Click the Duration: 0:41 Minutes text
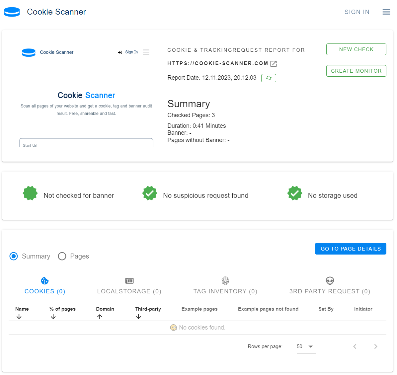 click(x=197, y=126)
